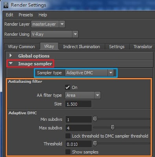Viewport: 155px width, 157px height.
Task: Switch to the Translator tab
Action: click(142, 47)
